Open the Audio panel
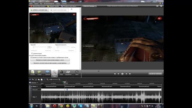Image resolution: width=192 pixels, height=108 pixels. coord(61,73)
